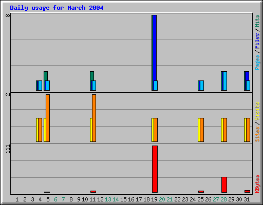Click the green "Hits" legend label
The image size is (263, 205).
(x=257, y=21)
